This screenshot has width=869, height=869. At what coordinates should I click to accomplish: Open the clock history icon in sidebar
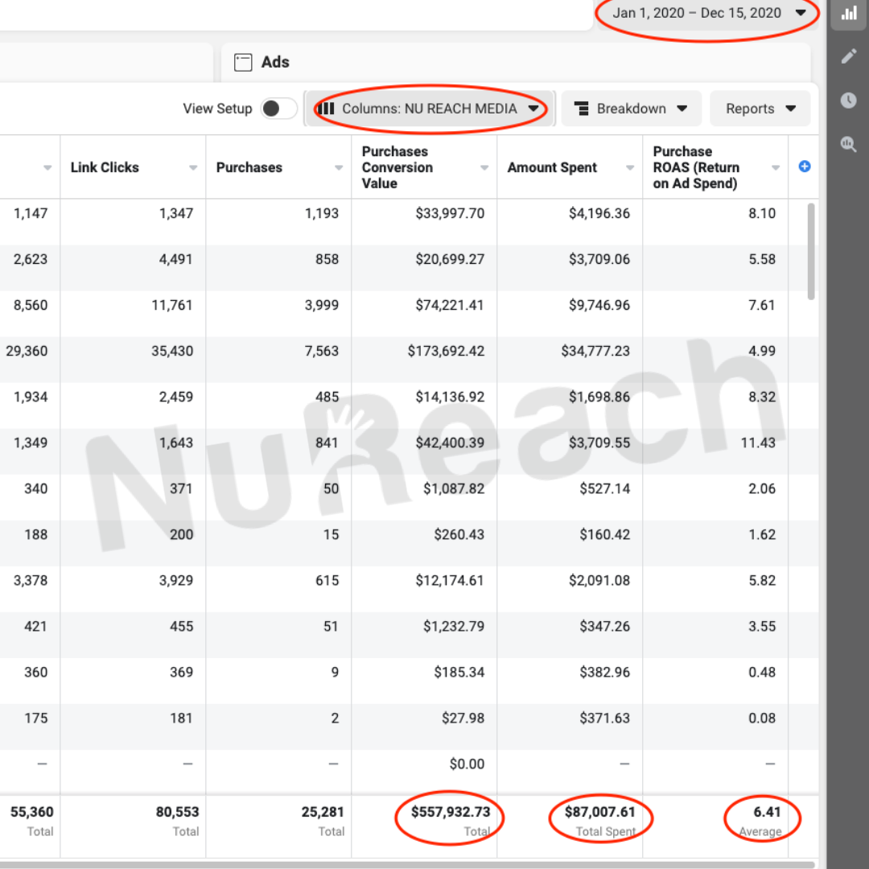coord(848,101)
